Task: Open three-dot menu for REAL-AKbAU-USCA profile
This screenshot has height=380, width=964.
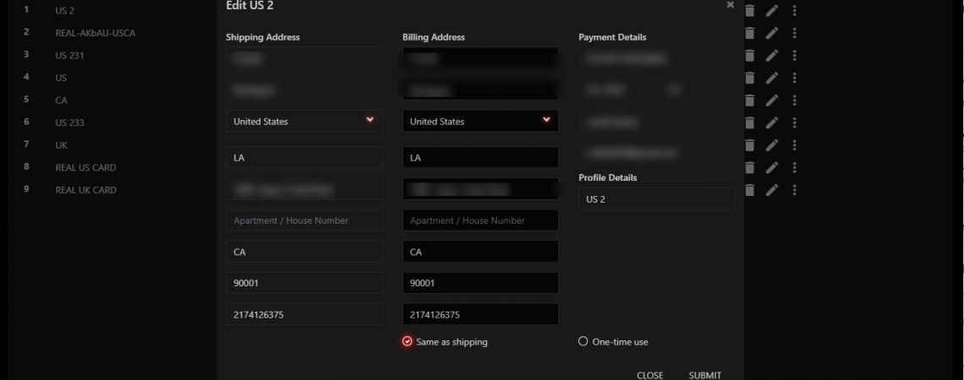Action: coord(795,33)
